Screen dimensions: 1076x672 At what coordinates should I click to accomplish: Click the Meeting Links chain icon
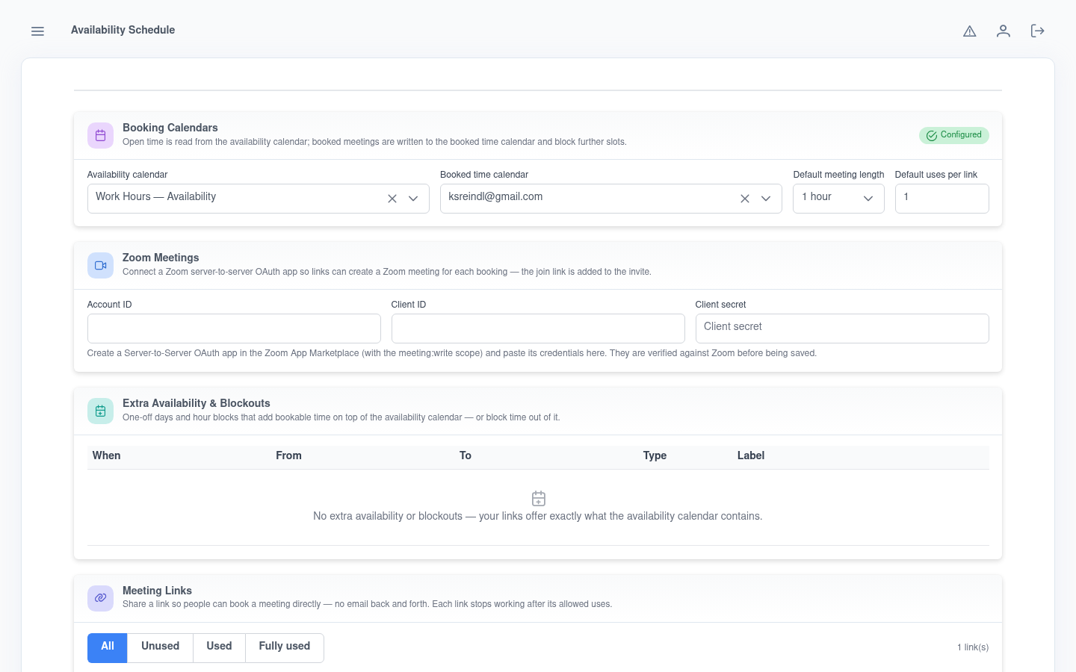click(101, 598)
